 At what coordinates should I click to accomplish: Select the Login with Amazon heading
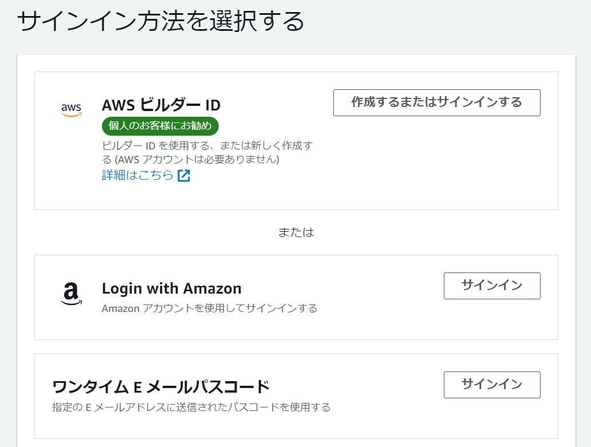[172, 288]
